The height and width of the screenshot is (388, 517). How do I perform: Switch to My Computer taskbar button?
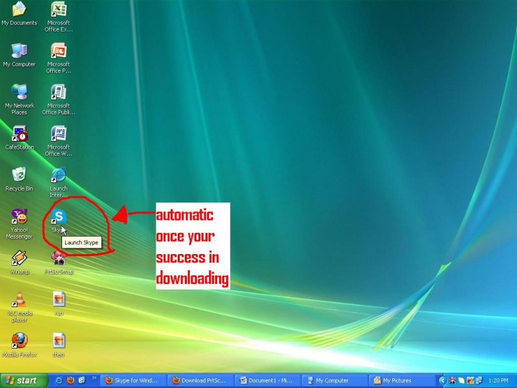335,380
